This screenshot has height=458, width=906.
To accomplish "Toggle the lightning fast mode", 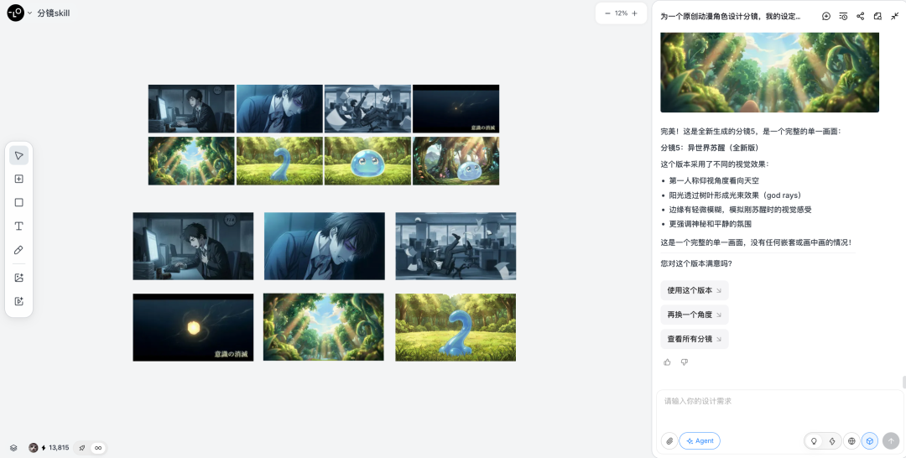I will (x=832, y=441).
